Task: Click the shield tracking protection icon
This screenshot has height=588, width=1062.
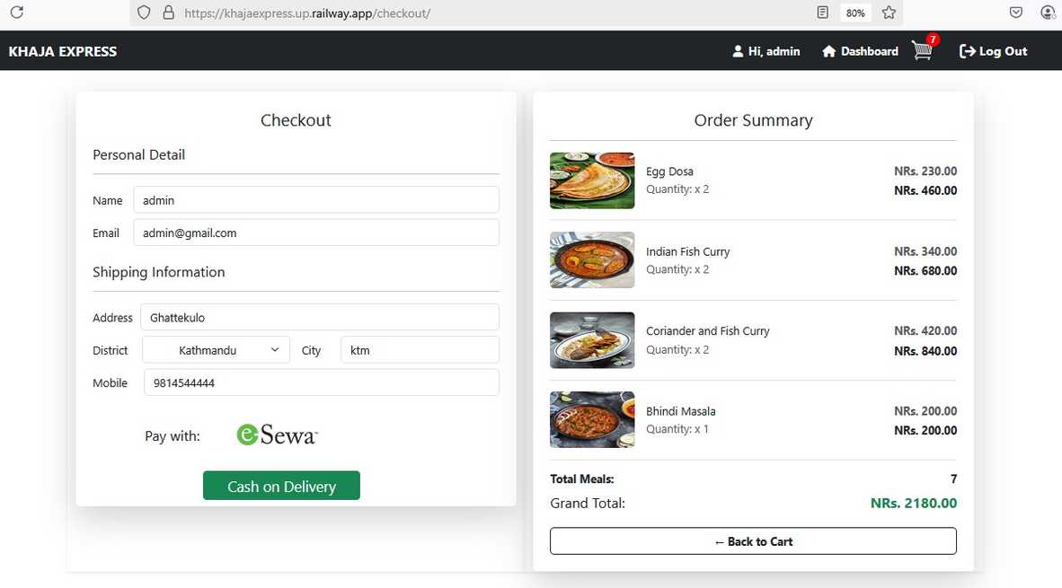Action: pos(145,13)
